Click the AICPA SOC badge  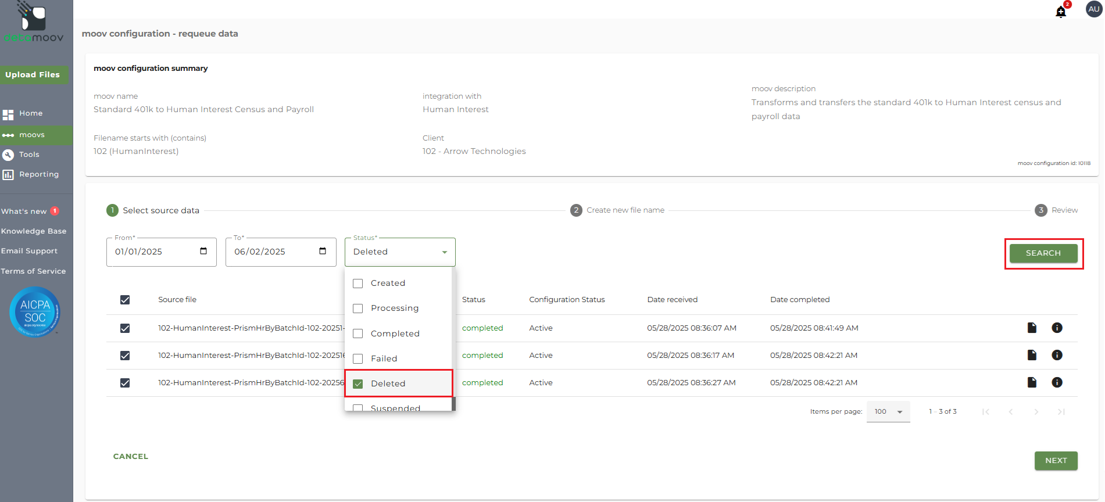(35, 312)
